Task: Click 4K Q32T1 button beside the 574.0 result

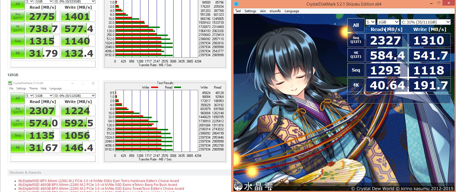Action: (18, 123)
